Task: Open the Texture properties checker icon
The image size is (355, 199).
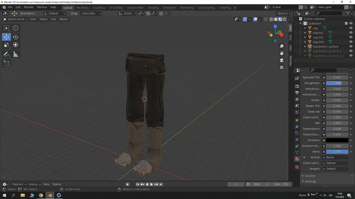Action: point(297,167)
